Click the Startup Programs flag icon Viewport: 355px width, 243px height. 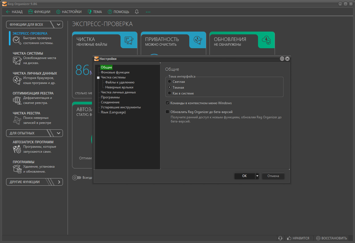click(x=17, y=149)
